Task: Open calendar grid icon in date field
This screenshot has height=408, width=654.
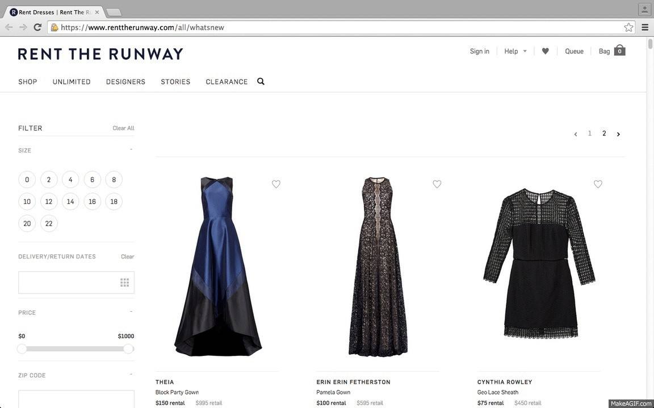Action: (x=125, y=283)
